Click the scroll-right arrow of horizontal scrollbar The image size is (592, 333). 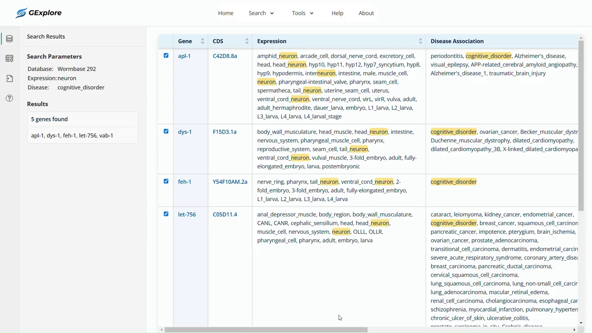[x=574, y=330]
